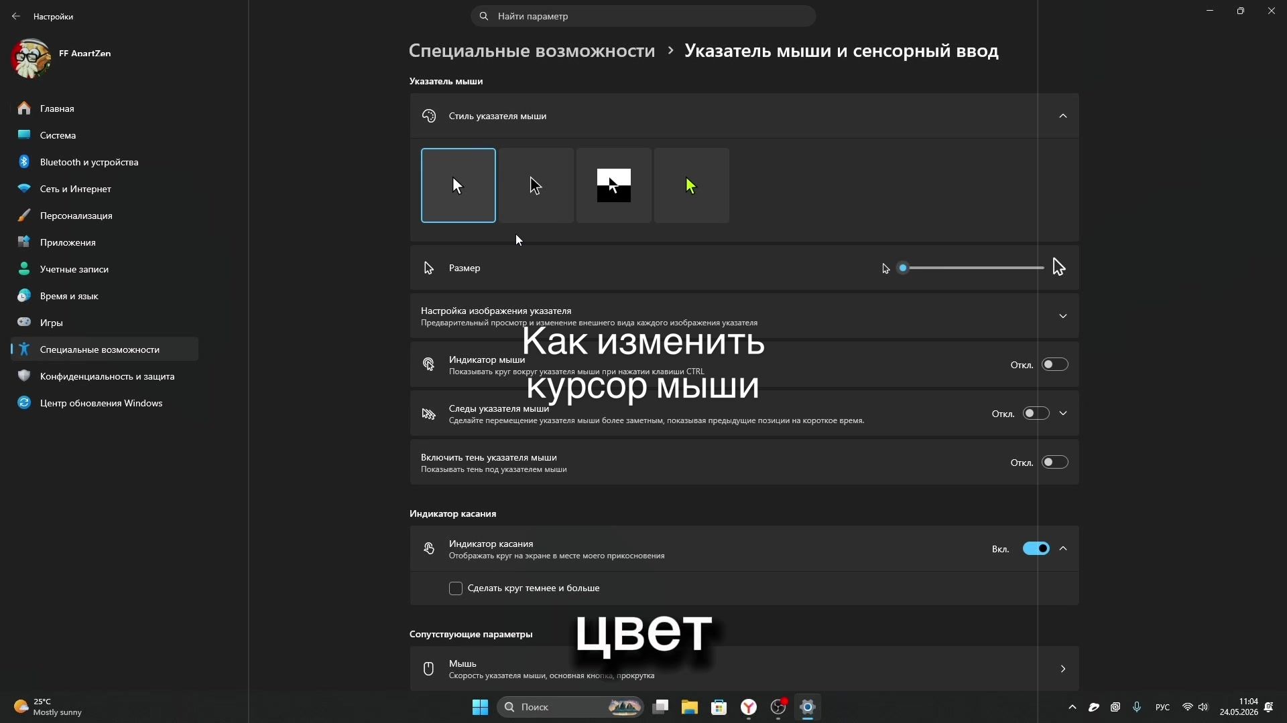Click the Найти параметр search field
This screenshot has height=723, width=1287.
[x=643, y=16]
